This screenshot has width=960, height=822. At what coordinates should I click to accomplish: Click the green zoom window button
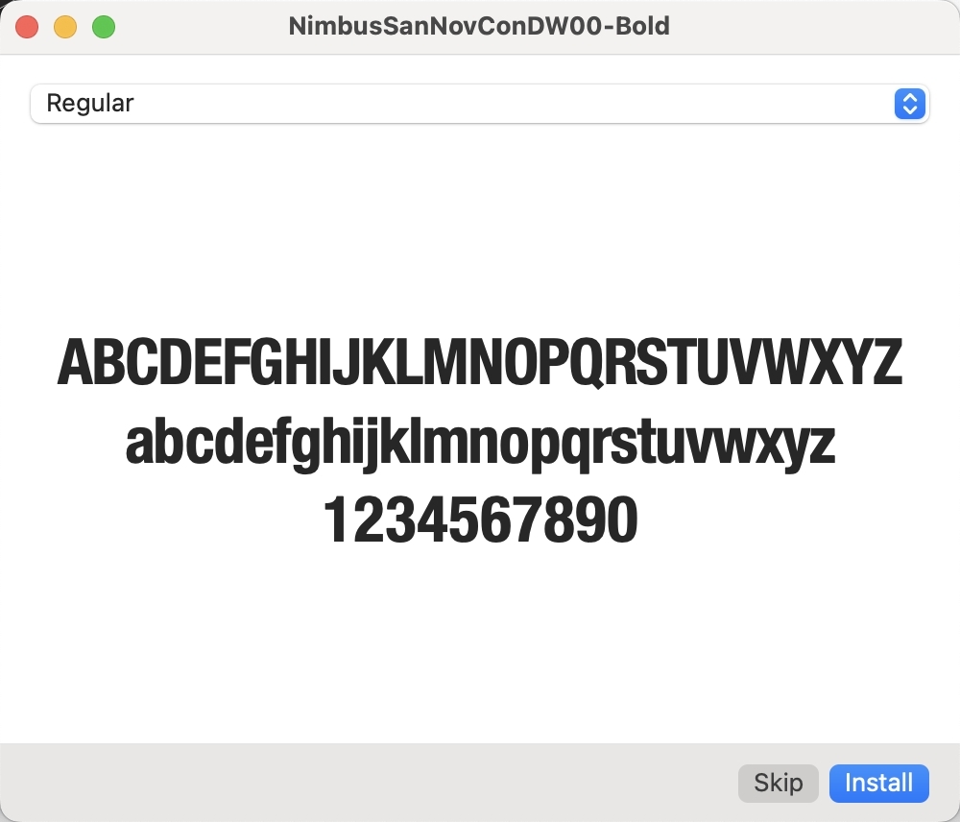[104, 27]
